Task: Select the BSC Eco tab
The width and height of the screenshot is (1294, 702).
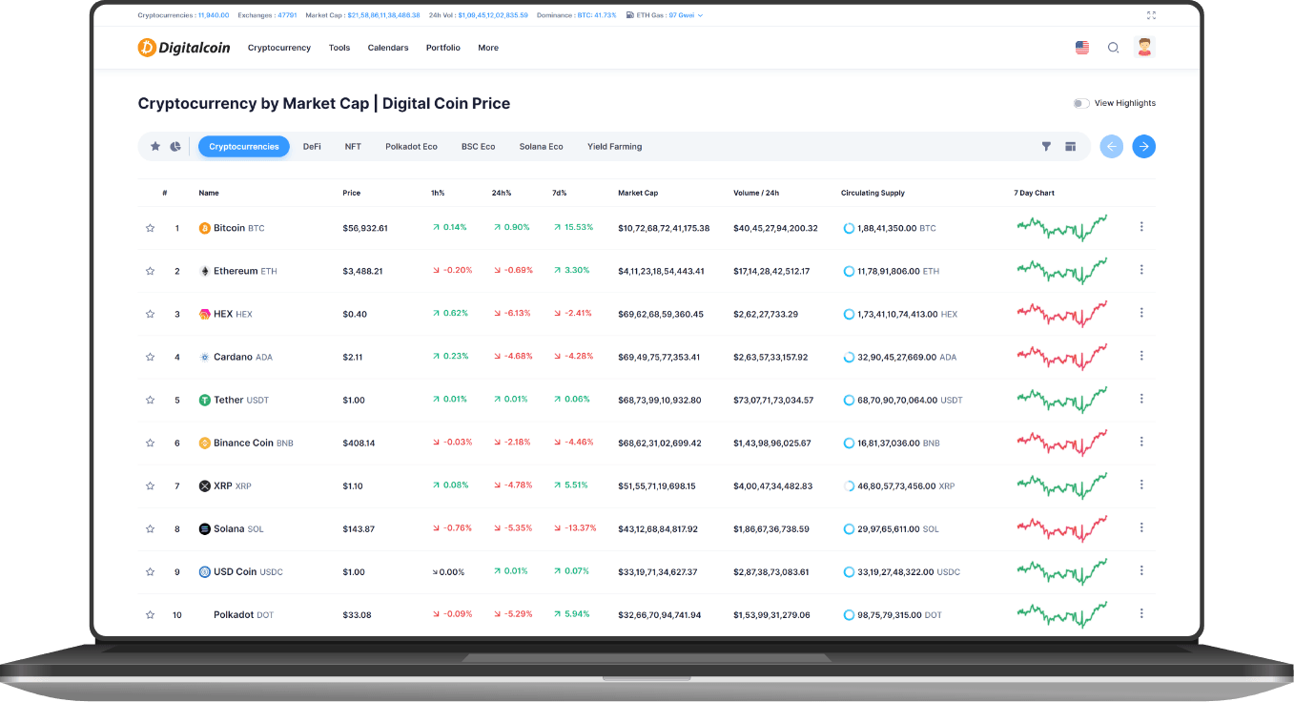Action: pyautogui.click(x=479, y=147)
